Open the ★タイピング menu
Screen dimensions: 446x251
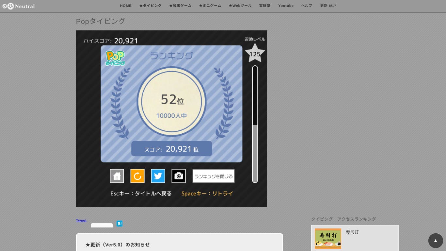pyautogui.click(x=150, y=6)
